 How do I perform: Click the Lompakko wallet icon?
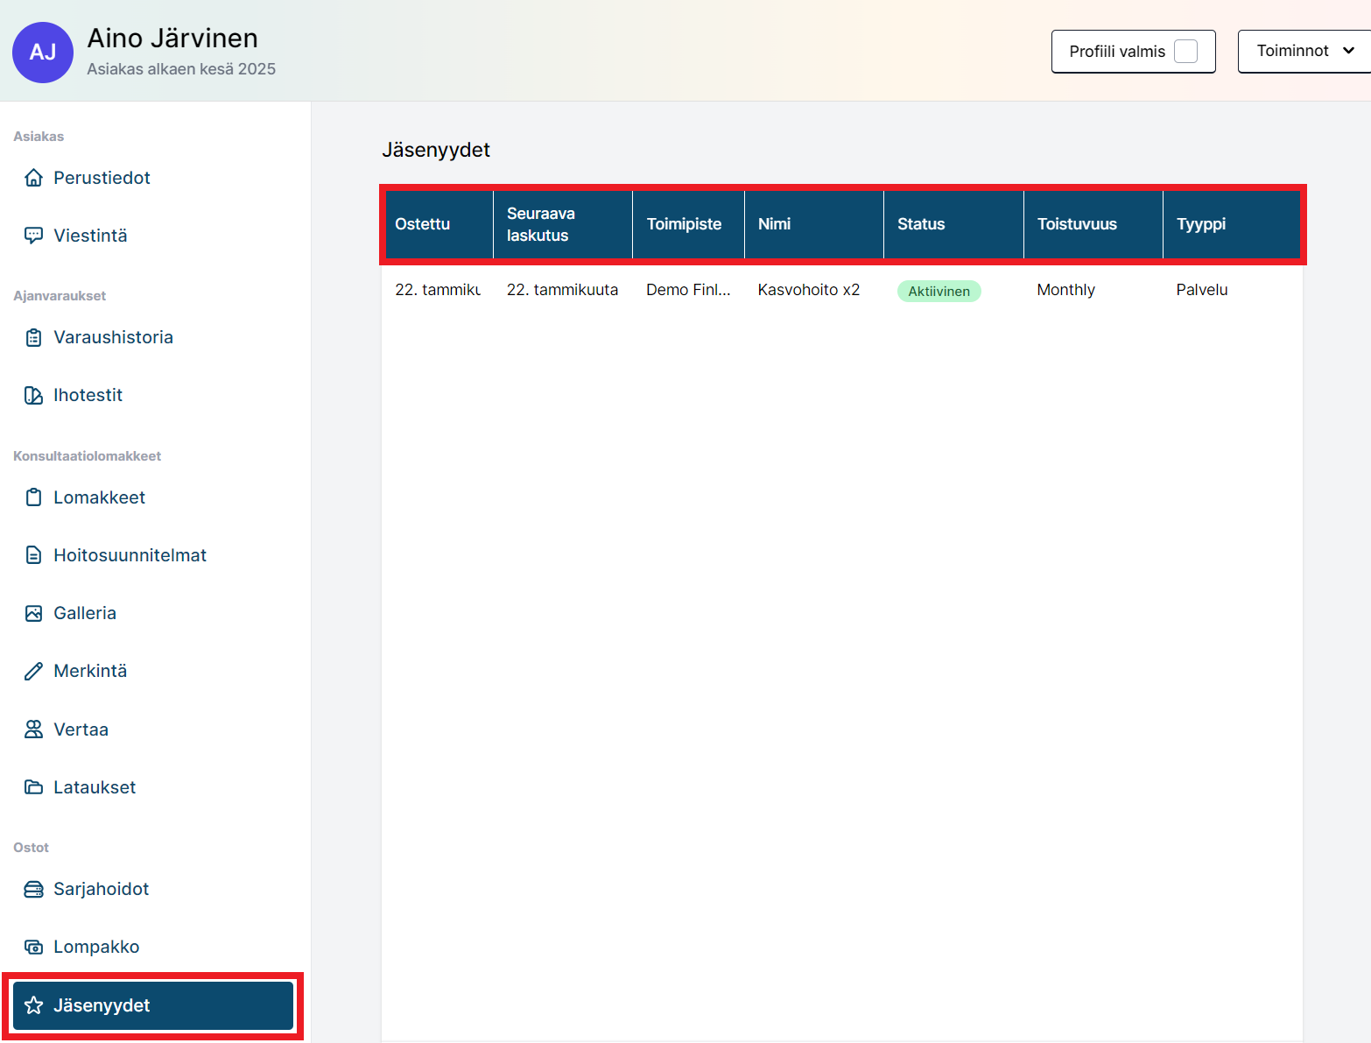click(x=33, y=947)
